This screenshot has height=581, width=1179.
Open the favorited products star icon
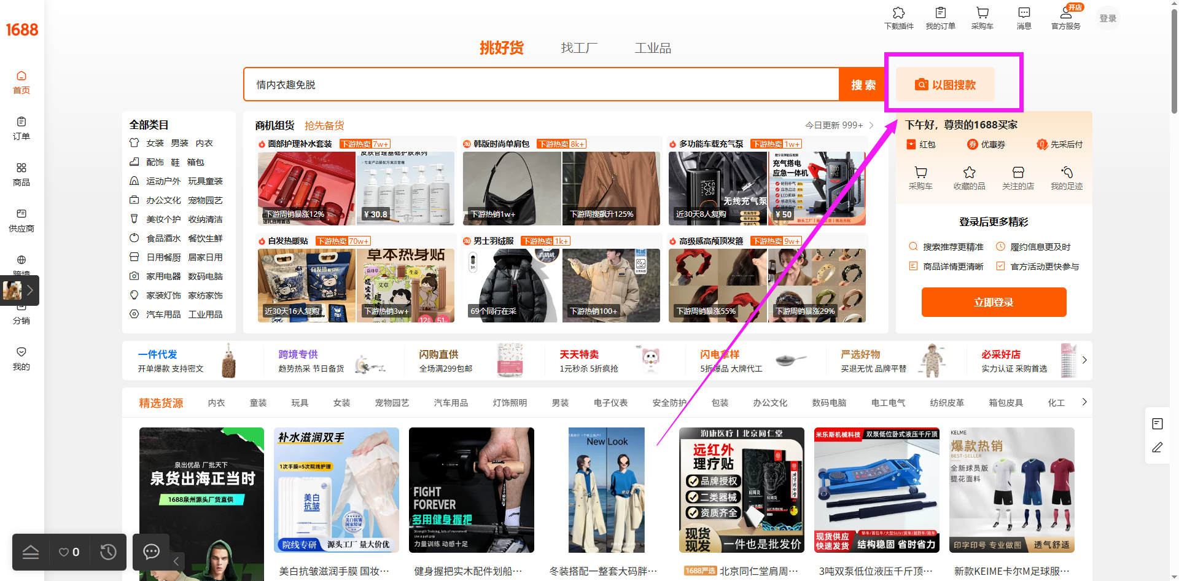[x=969, y=173]
